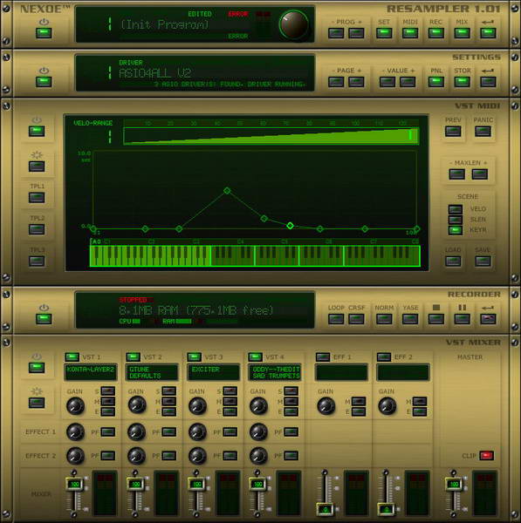
Task: Solo VST 2 with its S button
Action: [x=169, y=391]
